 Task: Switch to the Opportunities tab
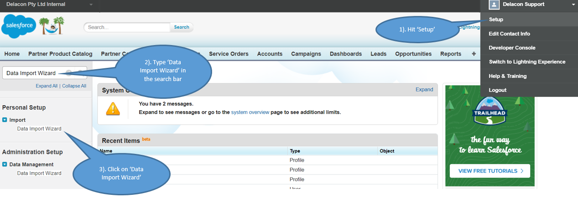pos(413,54)
